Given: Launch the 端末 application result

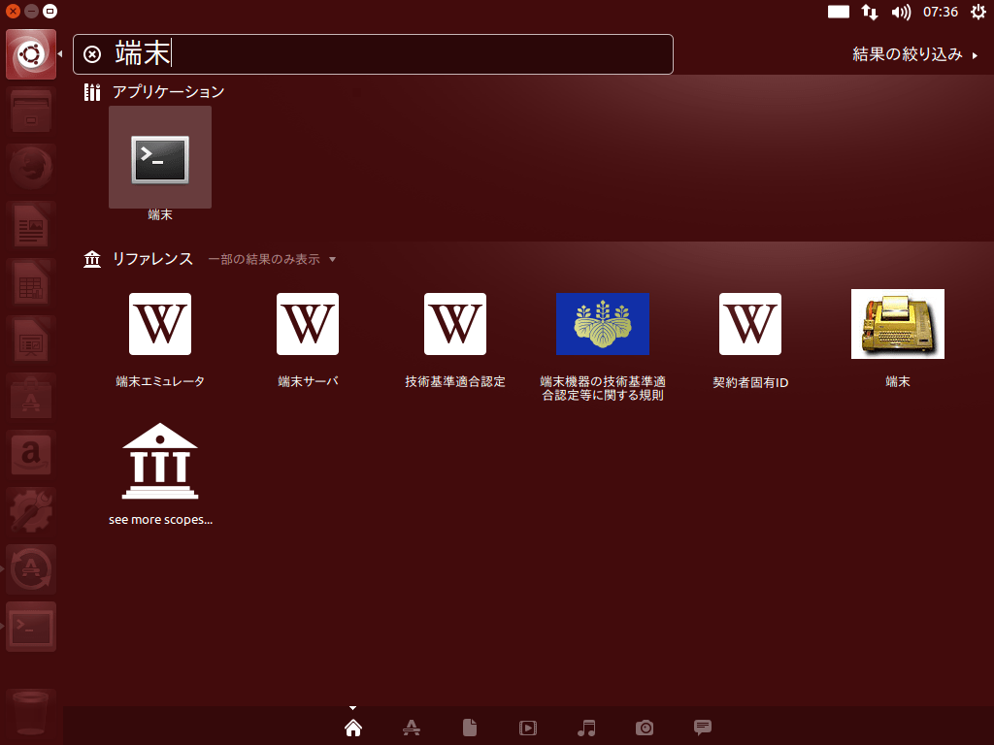Looking at the screenshot, I should click(159, 157).
